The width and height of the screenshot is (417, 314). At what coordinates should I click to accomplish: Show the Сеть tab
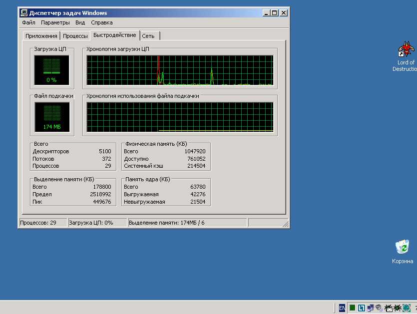[148, 36]
